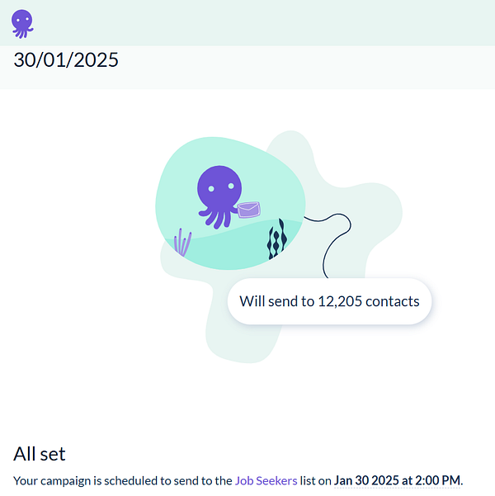Open the Job Seekers list link

266,480
